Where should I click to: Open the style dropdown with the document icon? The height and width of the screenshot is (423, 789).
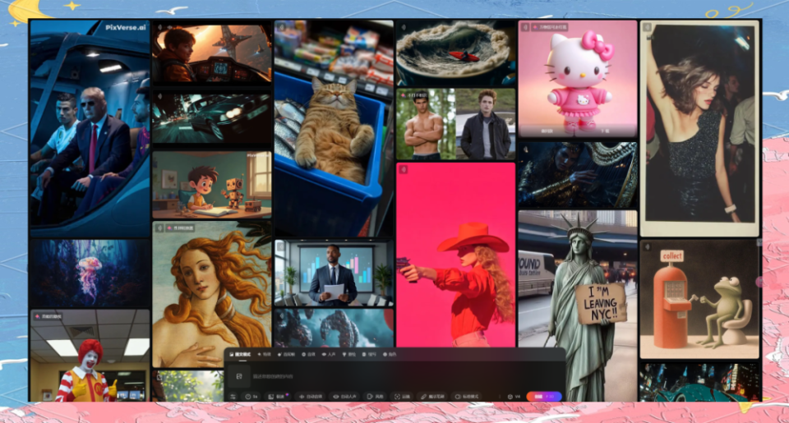click(x=375, y=397)
